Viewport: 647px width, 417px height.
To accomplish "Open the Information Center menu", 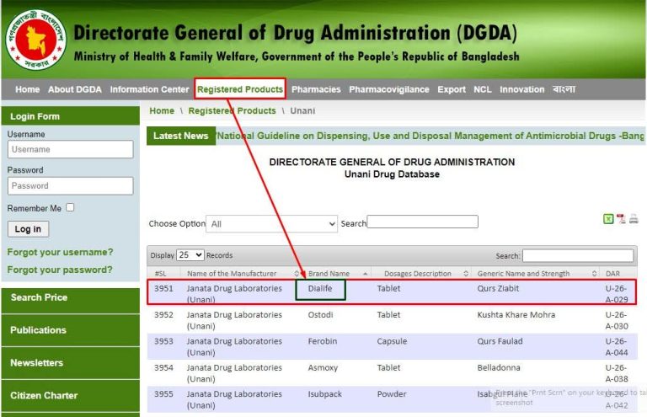I will 149,89.
